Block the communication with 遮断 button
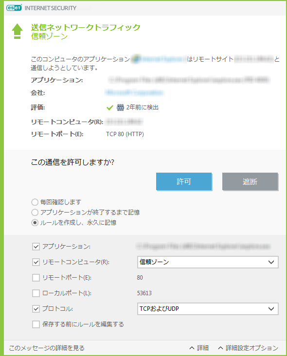 (250, 181)
